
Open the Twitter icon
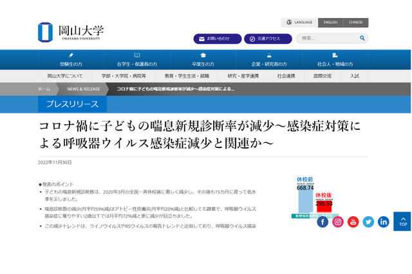(368, 222)
